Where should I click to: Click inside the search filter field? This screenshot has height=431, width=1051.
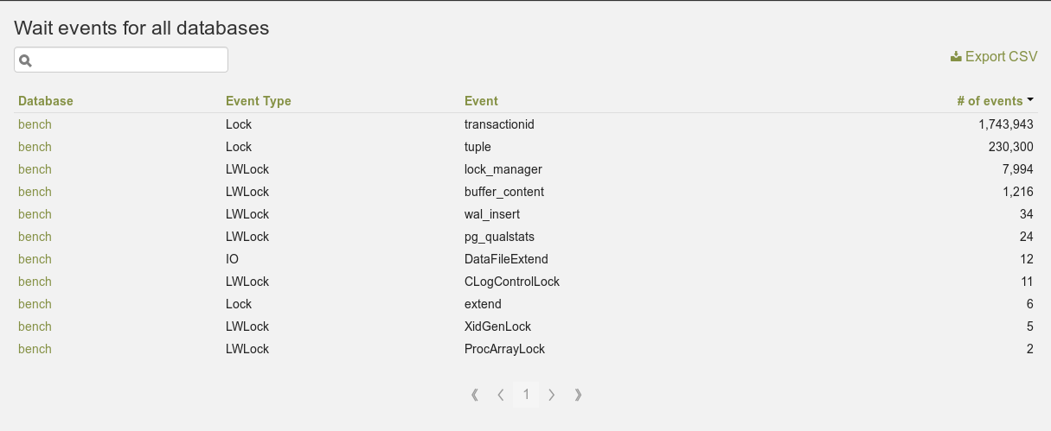click(121, 60)
